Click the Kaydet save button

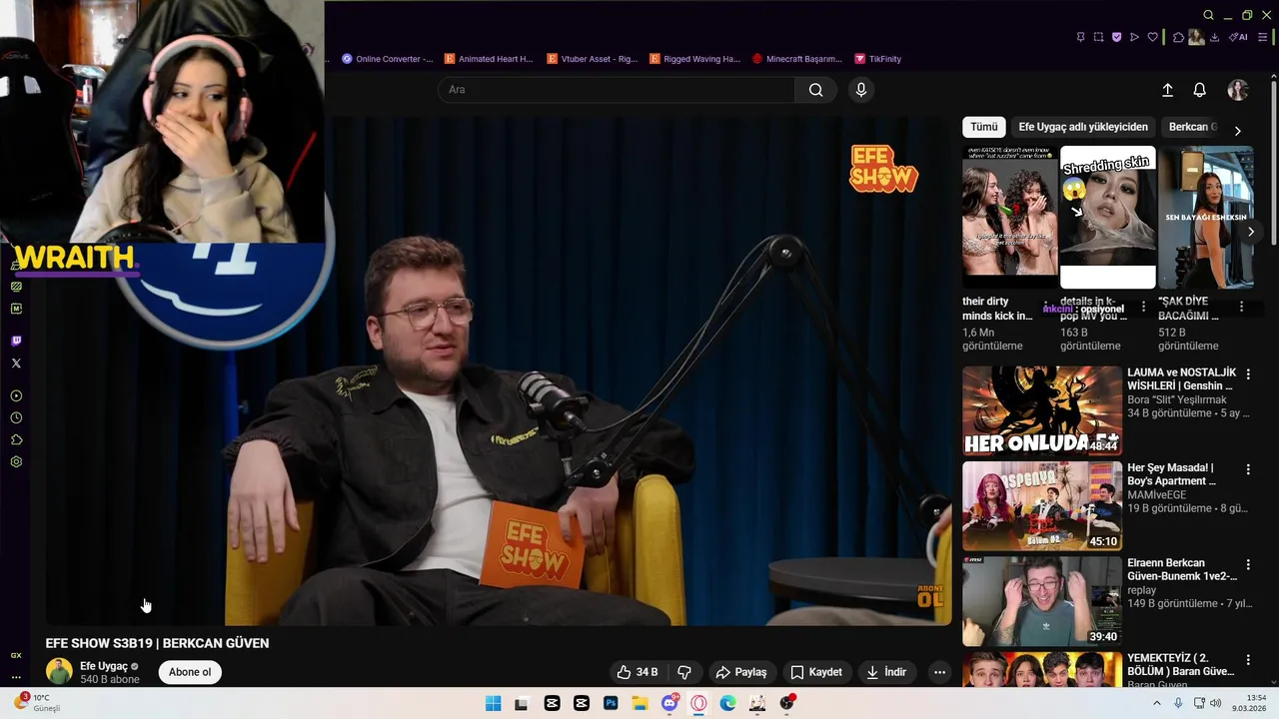(815, 672)
